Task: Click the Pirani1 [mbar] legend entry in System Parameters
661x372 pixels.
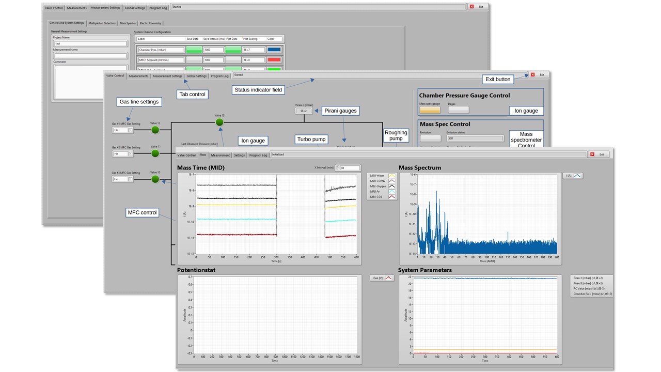Action: point(589,277)
